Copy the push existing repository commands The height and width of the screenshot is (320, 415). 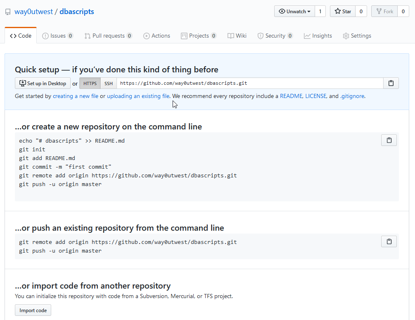[389, 241]
